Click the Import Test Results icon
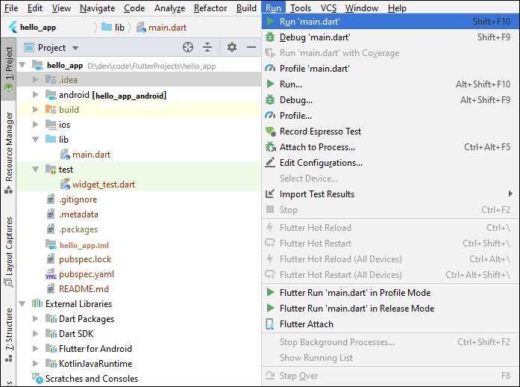This screenshot has height=387, width=520. coord(270,193)
